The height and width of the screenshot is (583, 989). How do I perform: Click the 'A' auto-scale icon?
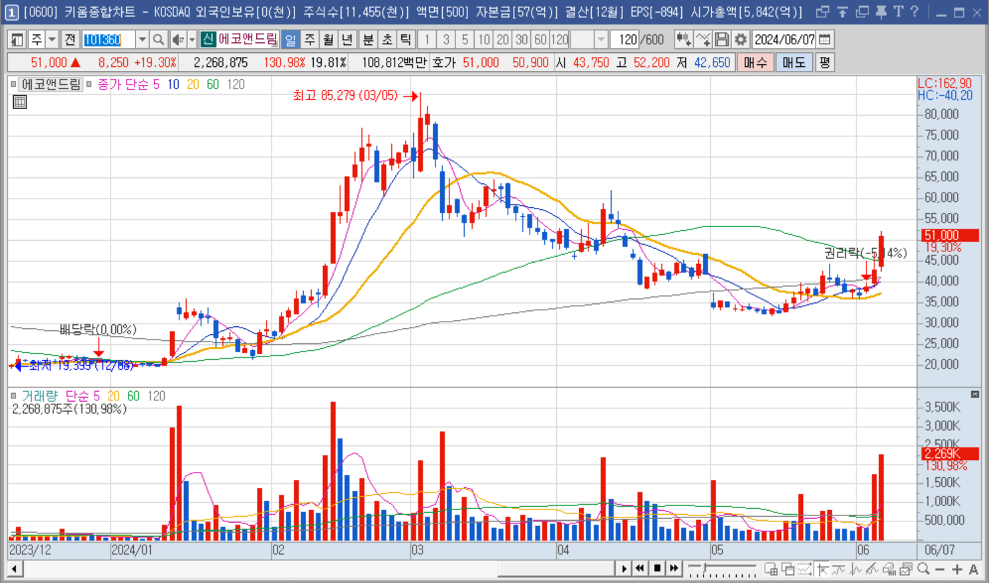973,569
